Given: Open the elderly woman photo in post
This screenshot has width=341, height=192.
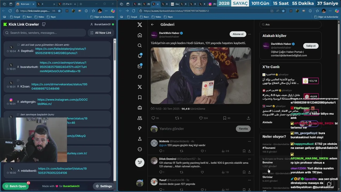Looking at the screenshot, I should [201, 76].
